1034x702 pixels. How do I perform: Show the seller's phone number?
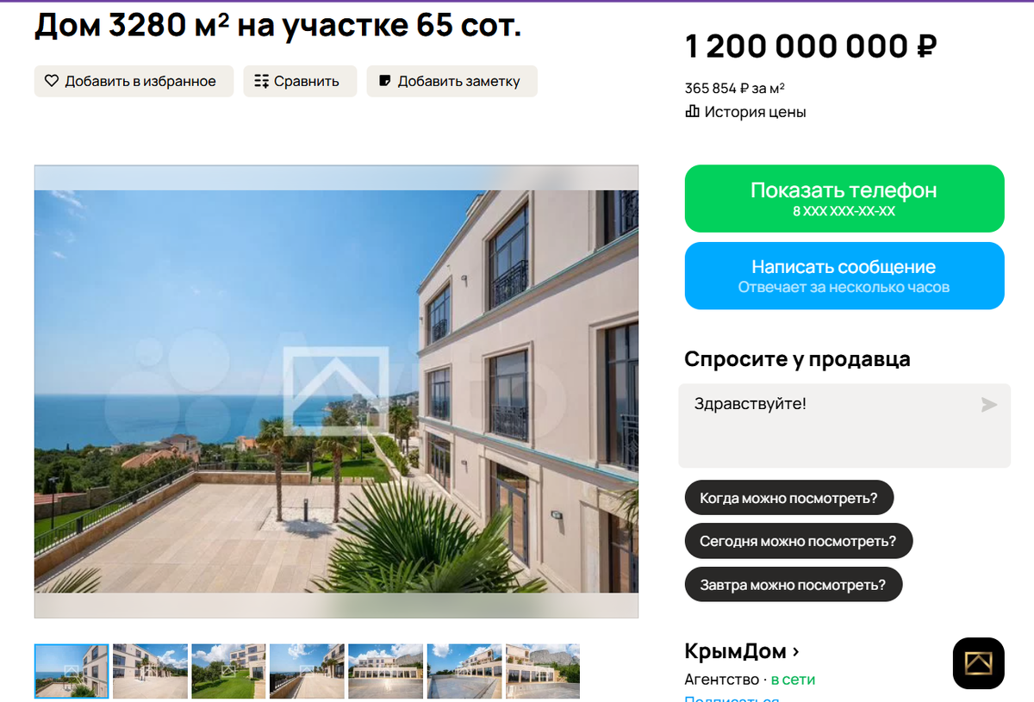pos(844,198)
